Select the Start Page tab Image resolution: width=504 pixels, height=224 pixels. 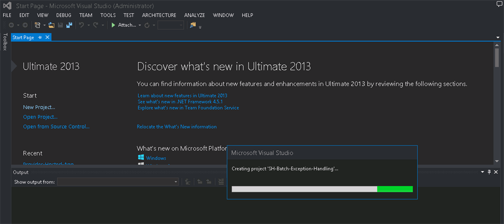tap(23, 37)
